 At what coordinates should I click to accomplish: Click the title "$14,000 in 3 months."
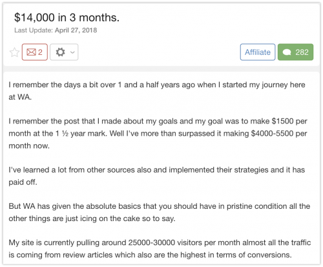(67, 17)
